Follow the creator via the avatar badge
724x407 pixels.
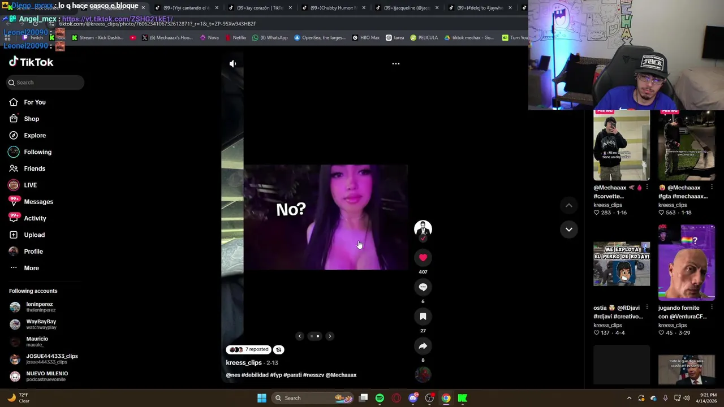[423, 239]
